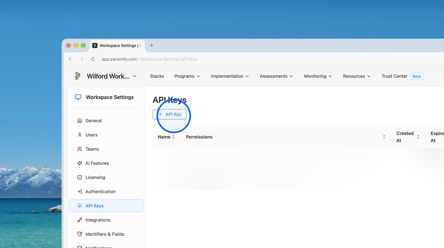This screenshot has width=444, height=248.
Task: Click the Permissions column header text
Action: coord(199,137)
